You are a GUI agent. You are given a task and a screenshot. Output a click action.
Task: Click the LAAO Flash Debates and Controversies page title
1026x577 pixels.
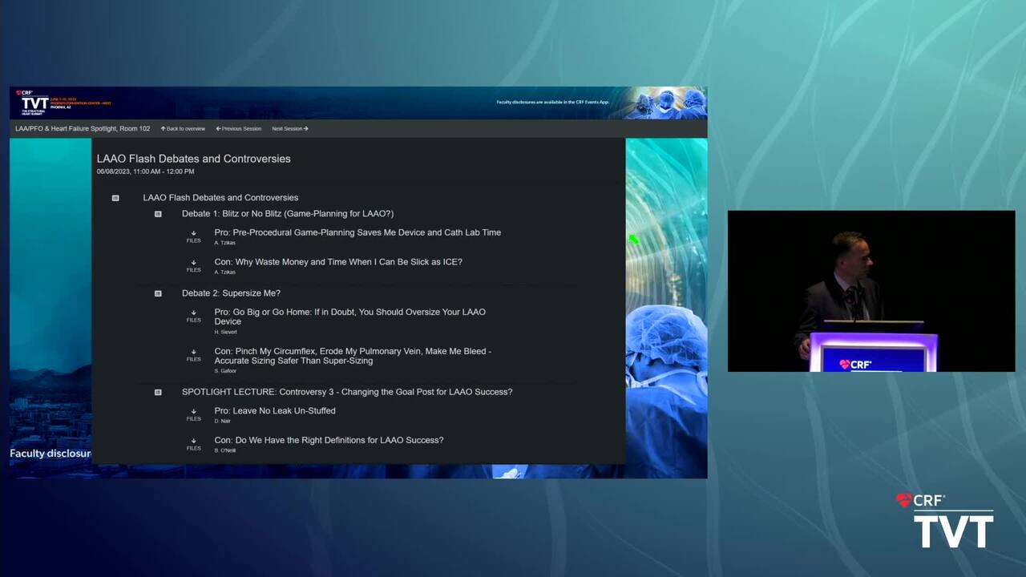pyautogui.click(x=194, y=159)
